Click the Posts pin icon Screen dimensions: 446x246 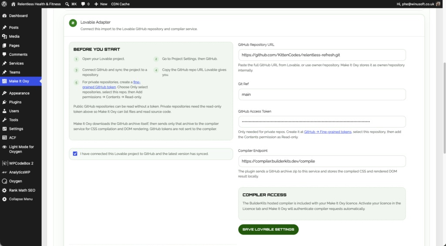tap(4, 27)
